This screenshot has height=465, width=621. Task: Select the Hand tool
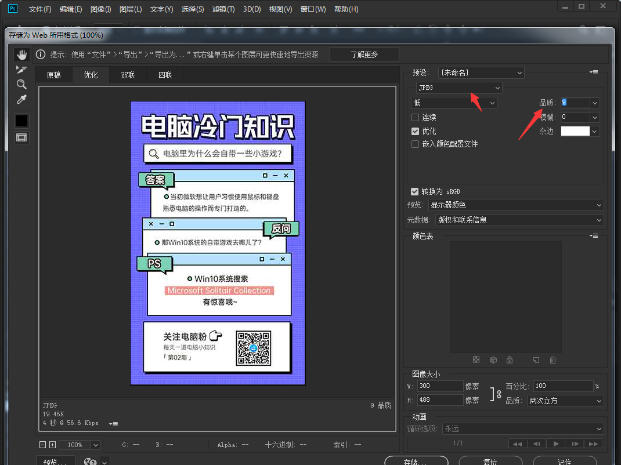click(21, 55)
